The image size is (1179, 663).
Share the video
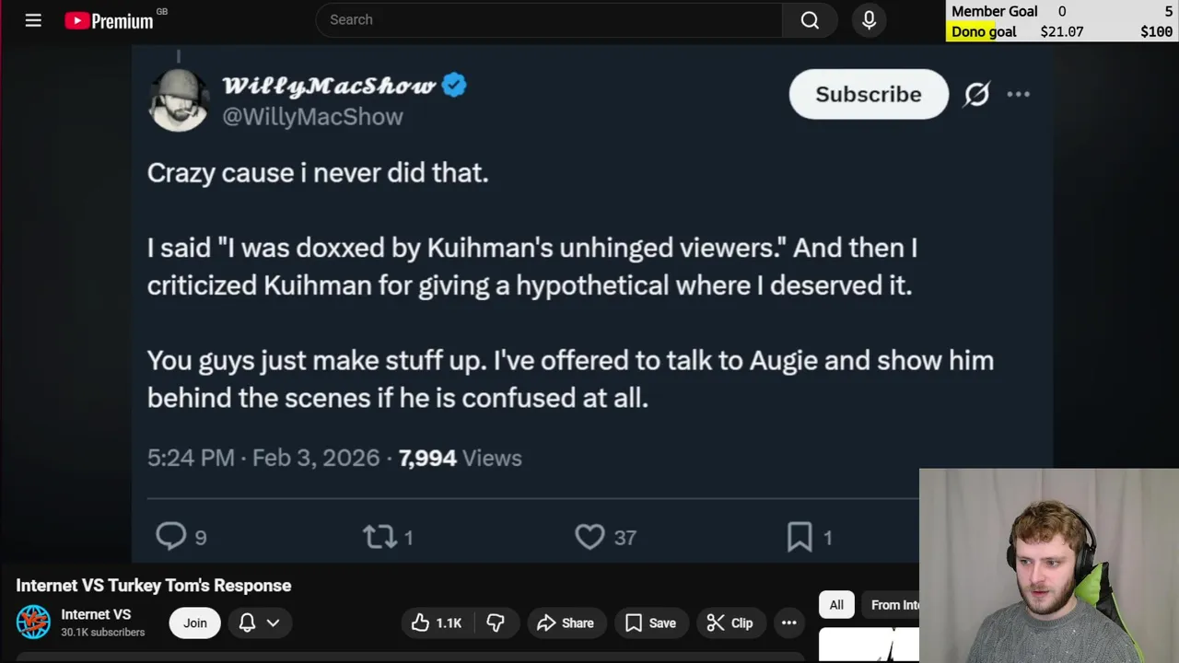565,623
